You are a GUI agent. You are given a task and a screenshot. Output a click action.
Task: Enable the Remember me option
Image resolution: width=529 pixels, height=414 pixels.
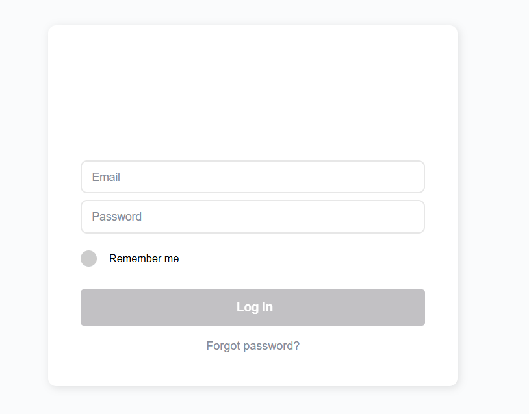(88, 258)
